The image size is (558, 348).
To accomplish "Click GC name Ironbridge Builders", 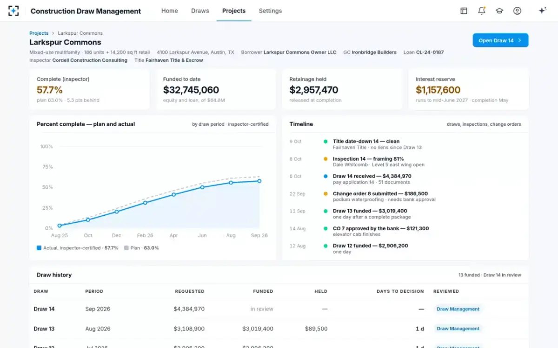I will coord(374,52).
